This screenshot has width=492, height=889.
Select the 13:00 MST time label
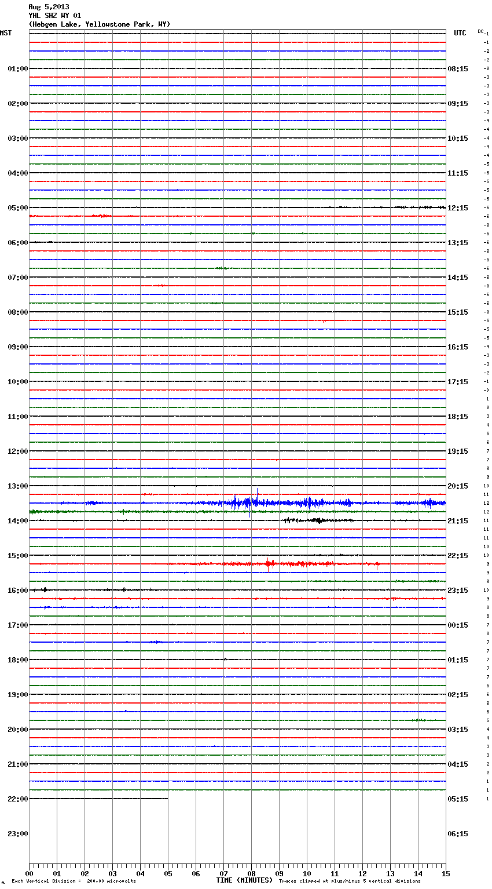click(18, 486)
